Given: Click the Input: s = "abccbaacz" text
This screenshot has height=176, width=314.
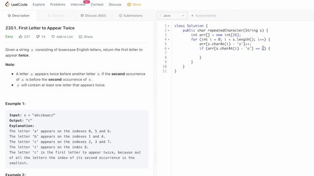Looking at the screenshot, I should tap(32, 115).
